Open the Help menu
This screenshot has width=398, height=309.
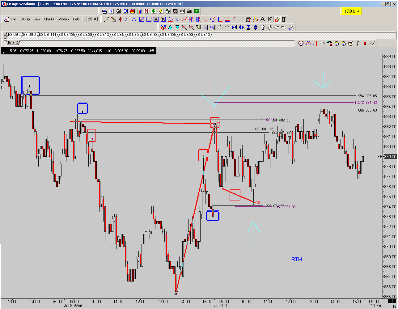[x=76, y=19]
